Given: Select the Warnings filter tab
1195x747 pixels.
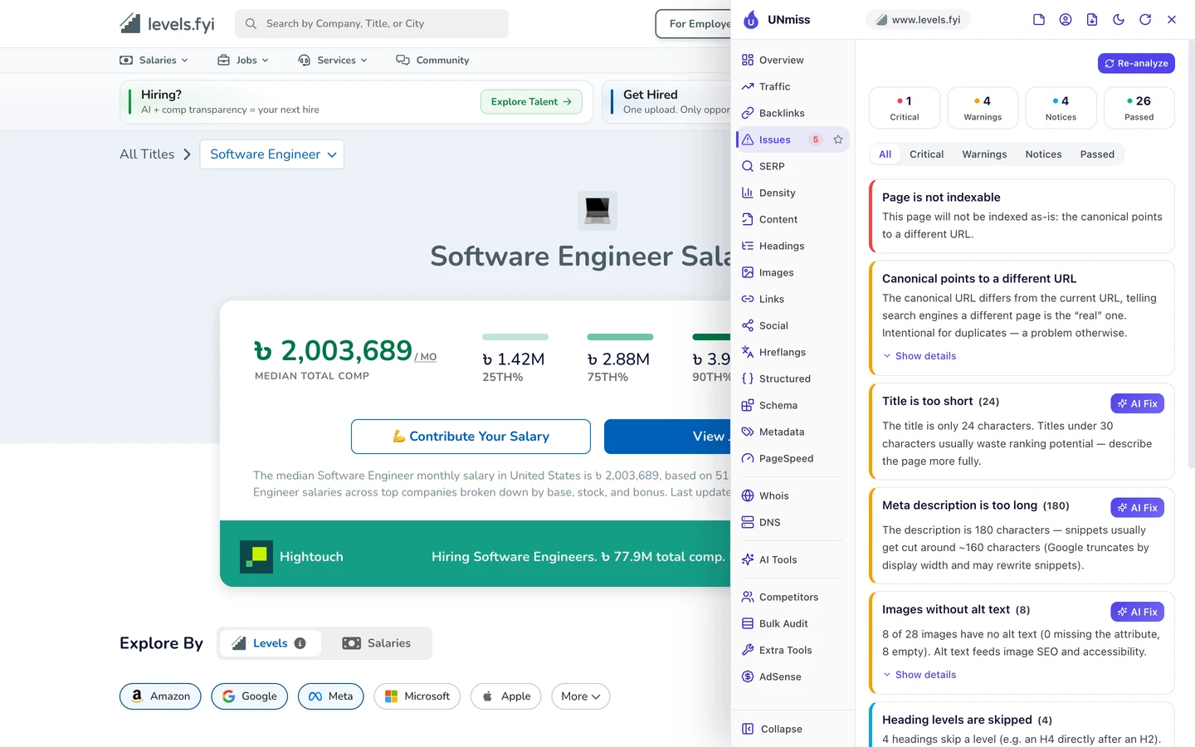Looking at the screenshot, I should point(984,154).
